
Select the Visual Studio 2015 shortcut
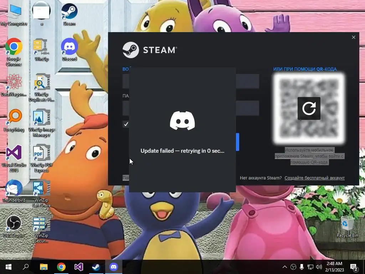click(14, 158)
